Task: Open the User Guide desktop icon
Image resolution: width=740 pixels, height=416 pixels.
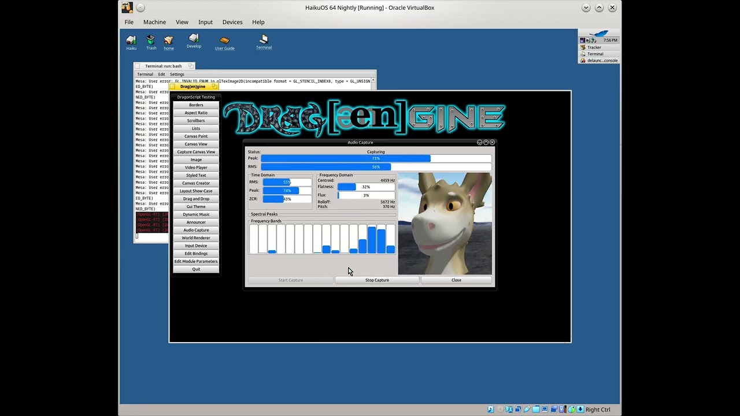Action: tap(224, 43)
